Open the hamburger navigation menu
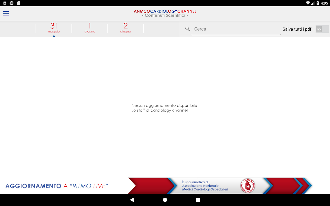The width and height of the screenshot is (330, 206). [6, 13]
